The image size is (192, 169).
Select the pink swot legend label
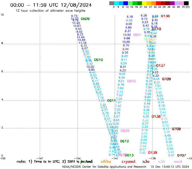[x=178, y=161]
